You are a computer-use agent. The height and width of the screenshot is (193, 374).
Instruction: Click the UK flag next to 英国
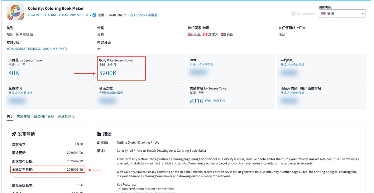click(223, 34)
